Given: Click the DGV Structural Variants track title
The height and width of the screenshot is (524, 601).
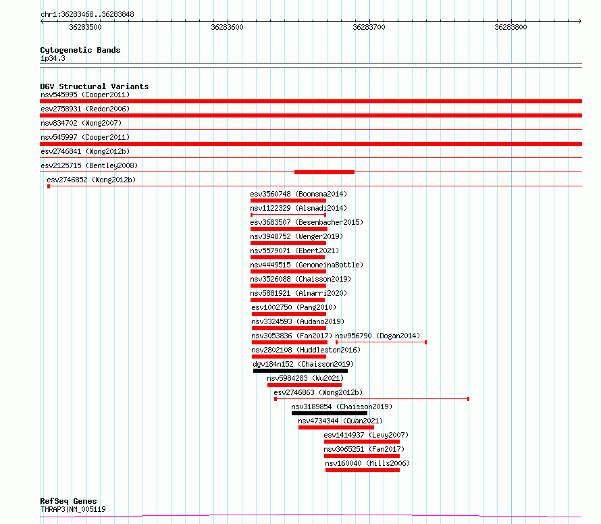Looking at the screenshot, I should 95,86.
